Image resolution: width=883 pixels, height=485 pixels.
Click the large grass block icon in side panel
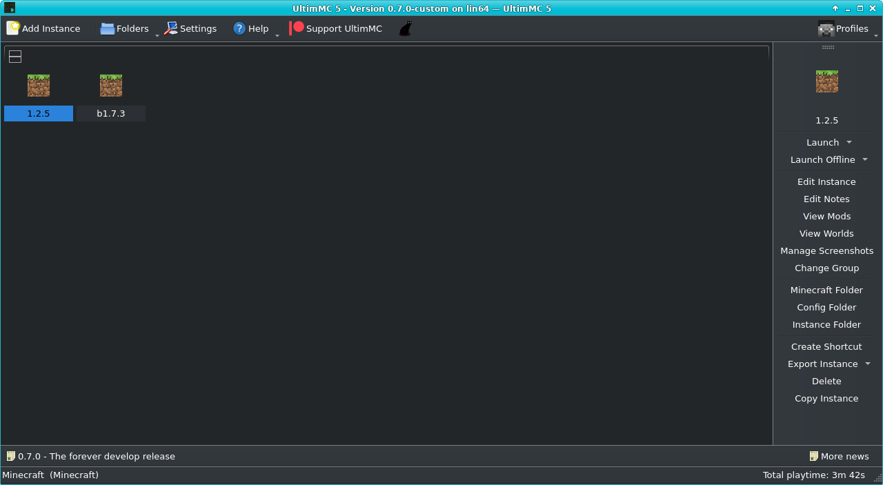point(827,81)
